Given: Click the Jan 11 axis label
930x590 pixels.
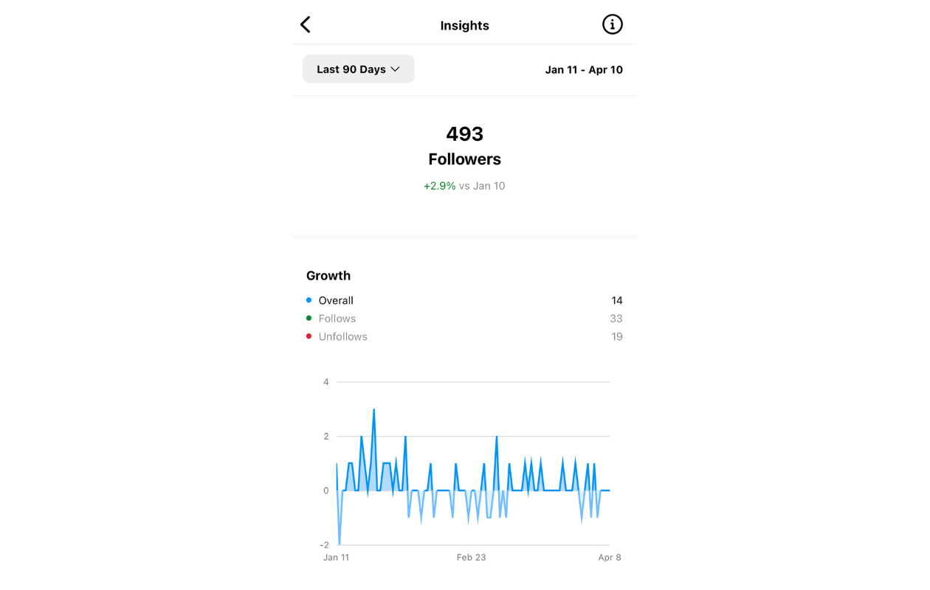Looking at the screenshot, I should 336,558.
